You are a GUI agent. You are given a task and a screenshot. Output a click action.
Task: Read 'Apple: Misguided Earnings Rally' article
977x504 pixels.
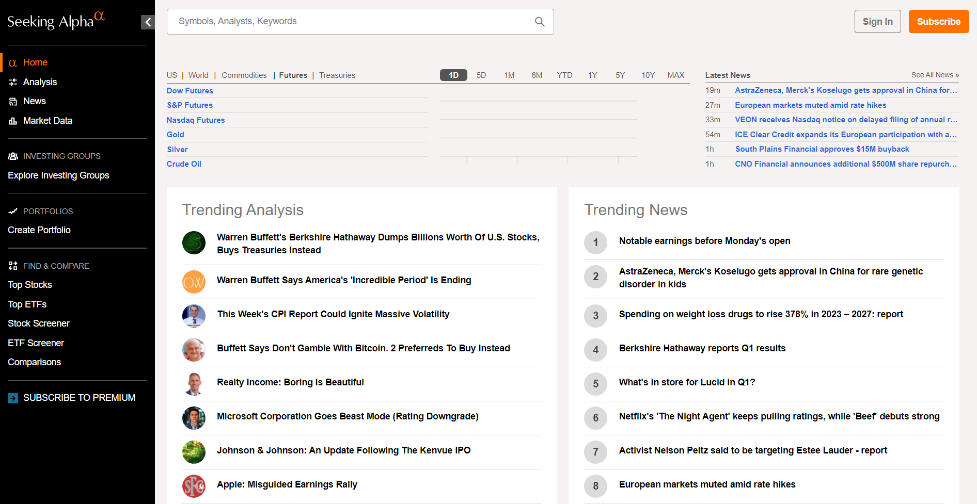tap(287, 484)
